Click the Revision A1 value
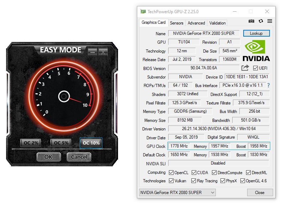Screen dimensions: 282x204 229,42
